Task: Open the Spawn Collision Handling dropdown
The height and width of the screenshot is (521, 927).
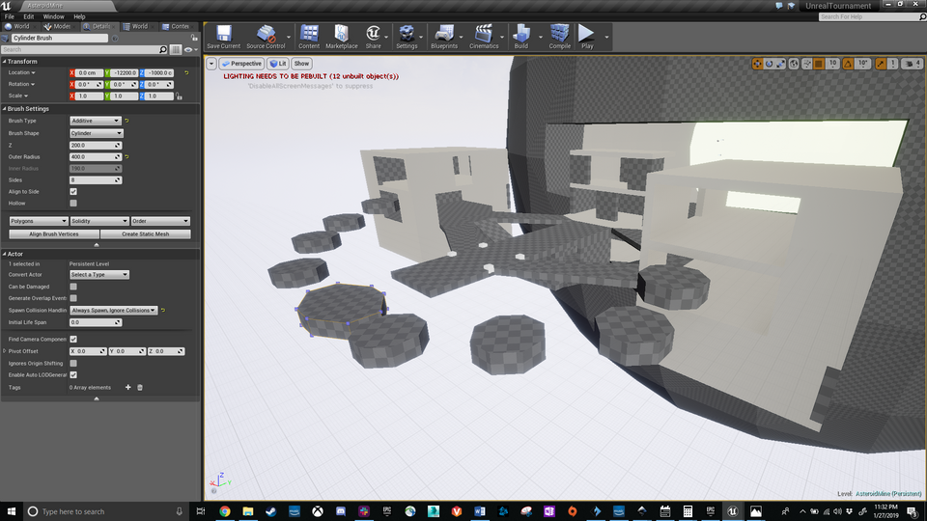Action: [114, 310]
